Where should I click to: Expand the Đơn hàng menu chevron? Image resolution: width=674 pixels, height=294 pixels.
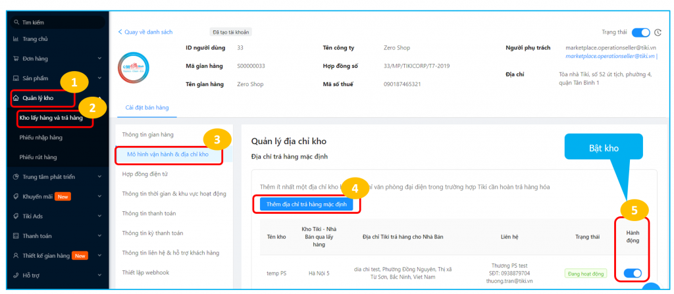pos(99,59)
